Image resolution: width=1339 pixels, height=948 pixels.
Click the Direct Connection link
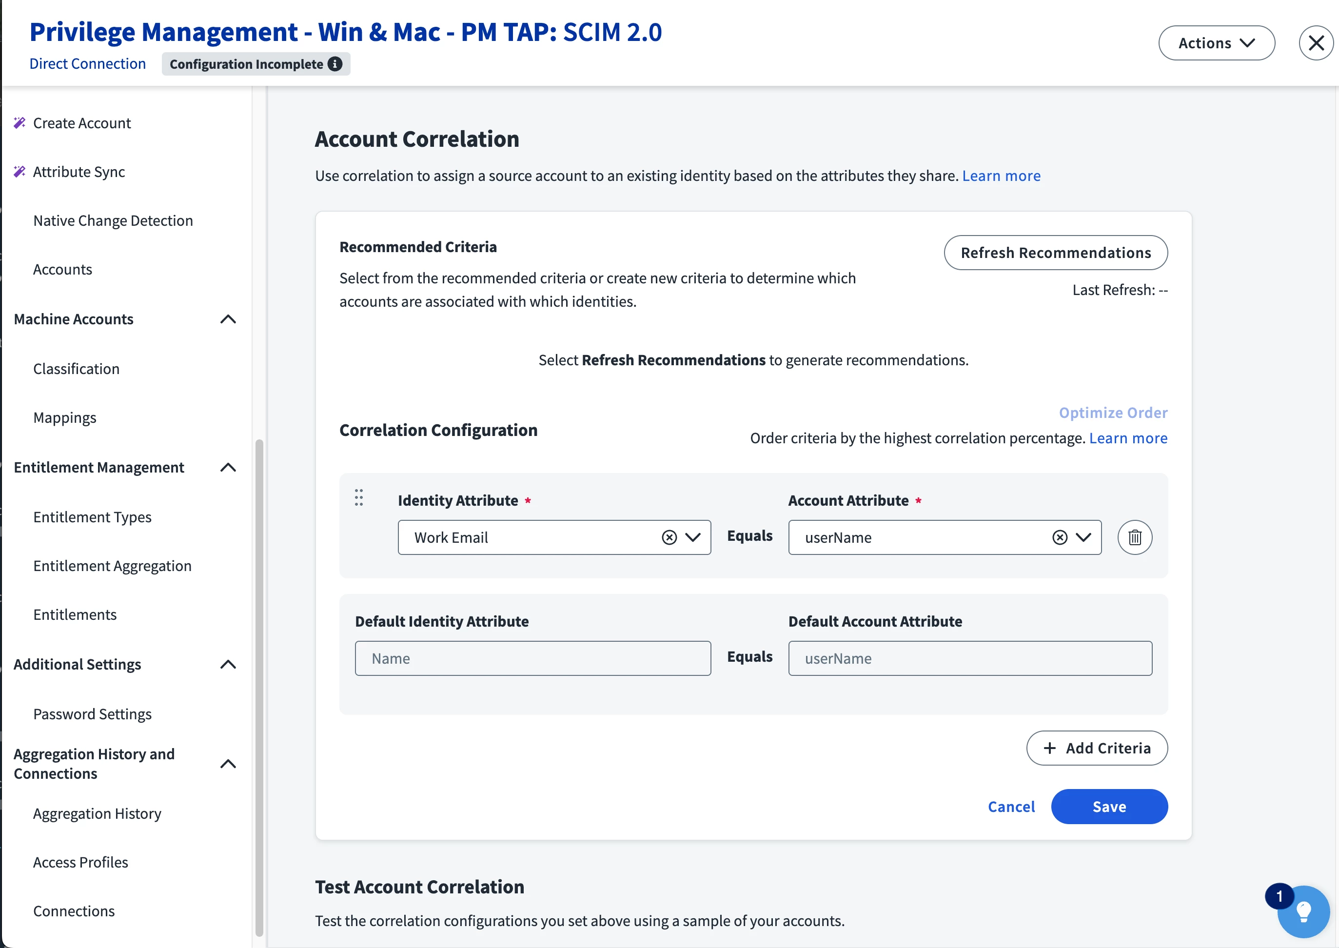(x=88, y=63)
